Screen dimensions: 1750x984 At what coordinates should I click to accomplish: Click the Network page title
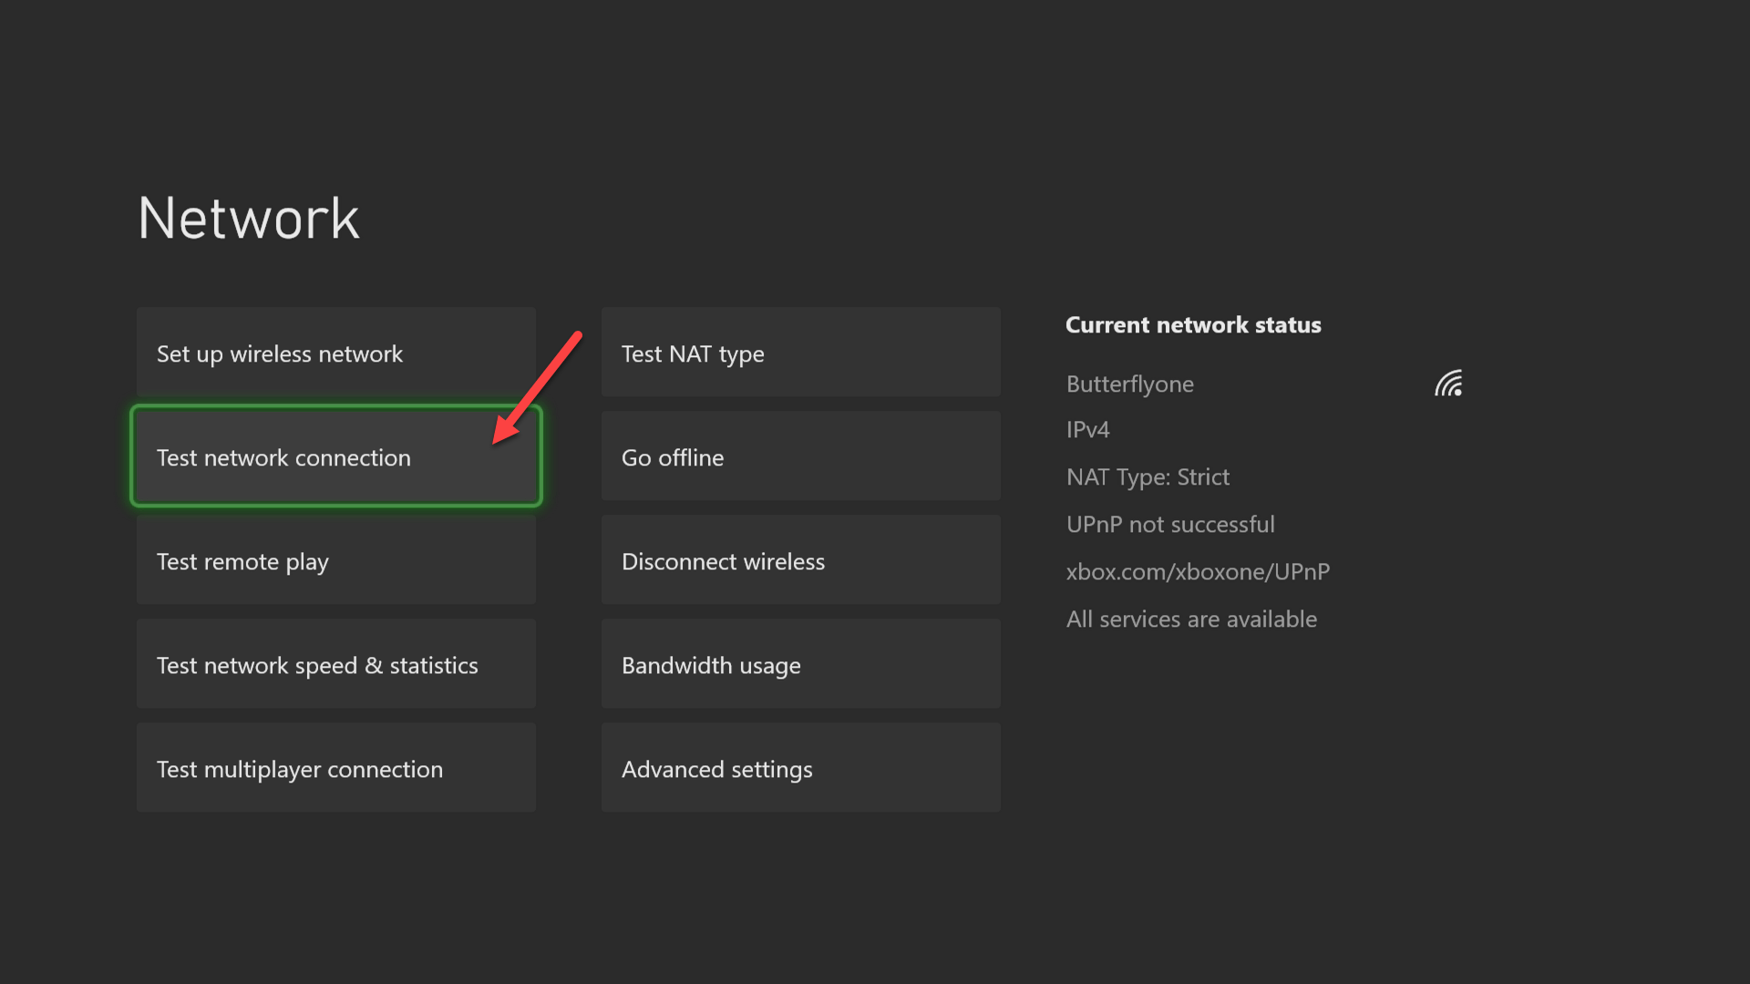pos(247,217)
